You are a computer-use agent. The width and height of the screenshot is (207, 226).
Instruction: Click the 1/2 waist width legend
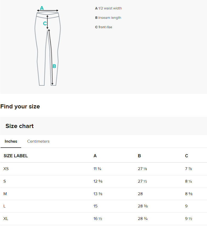(108, 8)
